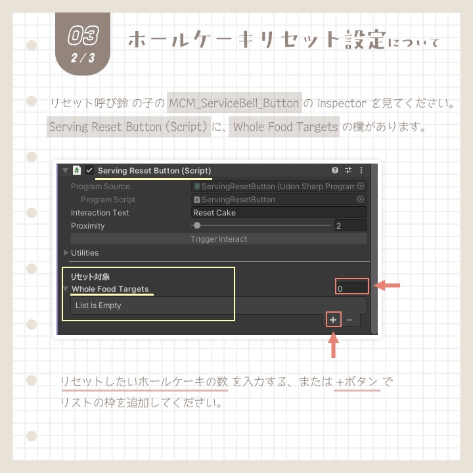The width and height of the screenshot is (473, 473).
Task: Click the Program Source object field
Action: (279, 186)
